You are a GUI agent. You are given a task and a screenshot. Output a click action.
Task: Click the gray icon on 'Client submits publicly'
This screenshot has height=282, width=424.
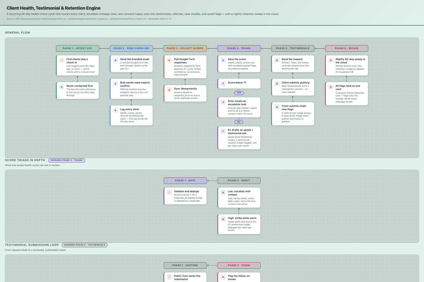[x=277, y=83]
